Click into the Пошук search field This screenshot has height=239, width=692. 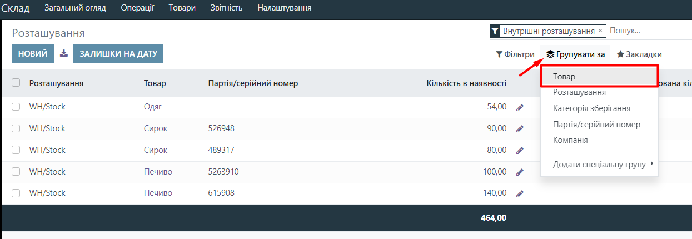click(x=648, y=31)
